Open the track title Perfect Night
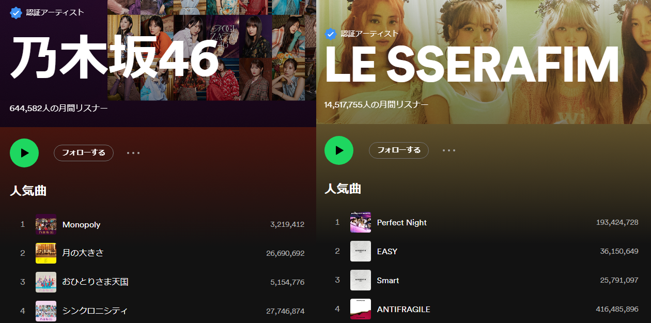The height and width of the screenshot is (323, 651). tap(402, 222)
